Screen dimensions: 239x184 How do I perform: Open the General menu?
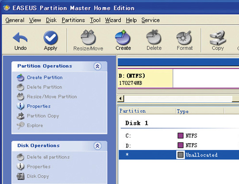coord(15,20)
